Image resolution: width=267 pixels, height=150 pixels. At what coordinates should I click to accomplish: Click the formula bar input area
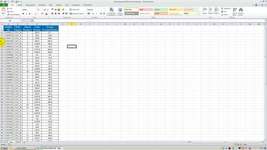tap(149, 20)
